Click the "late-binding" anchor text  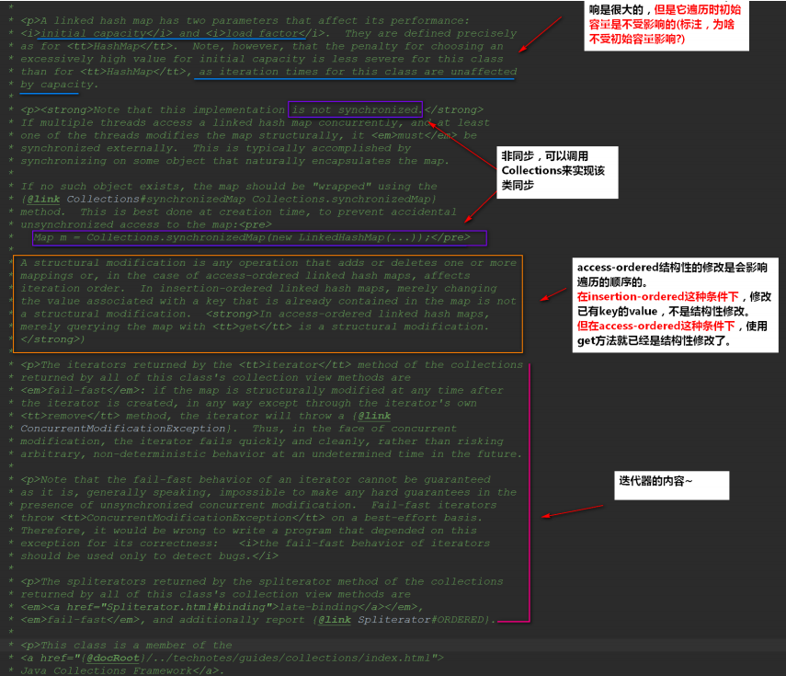point(319,607)
